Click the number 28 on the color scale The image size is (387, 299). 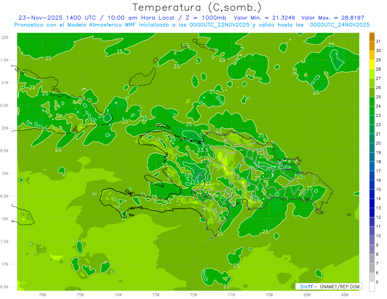pos(378,69)
